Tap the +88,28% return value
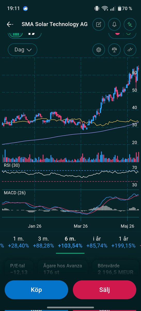The height and width of the screenshot is (311, 141). point(43,246)
